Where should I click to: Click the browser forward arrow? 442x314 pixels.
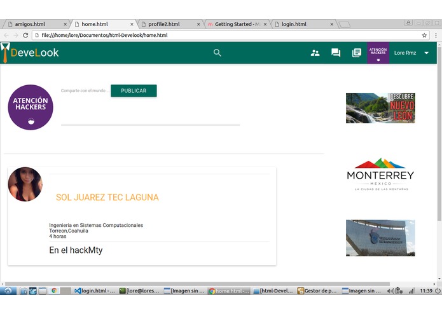(x=16, y=35)
